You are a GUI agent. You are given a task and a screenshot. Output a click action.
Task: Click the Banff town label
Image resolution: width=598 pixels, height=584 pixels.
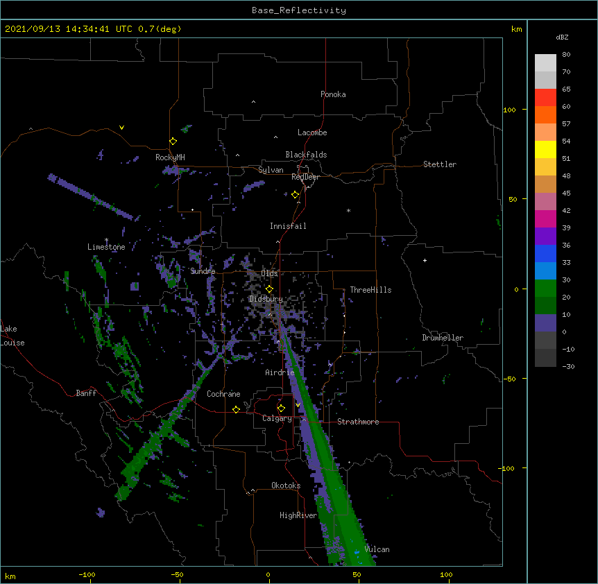point(86,393)
